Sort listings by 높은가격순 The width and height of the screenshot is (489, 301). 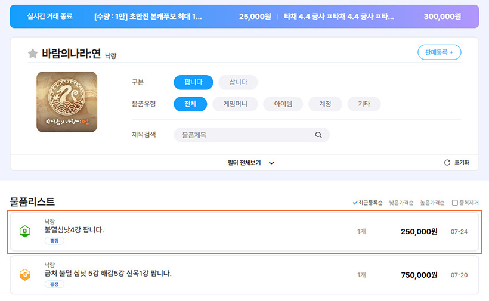432,203
